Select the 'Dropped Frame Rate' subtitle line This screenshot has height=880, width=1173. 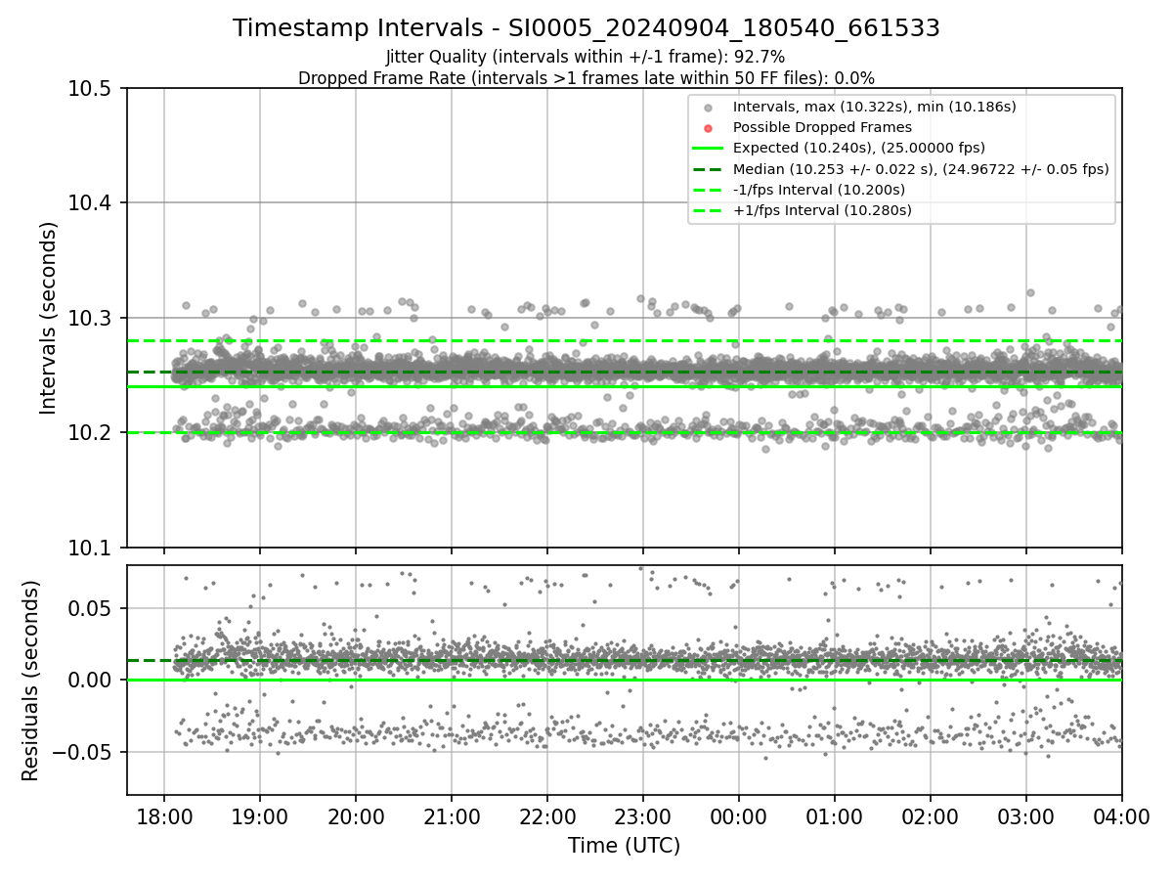[586, 78]
